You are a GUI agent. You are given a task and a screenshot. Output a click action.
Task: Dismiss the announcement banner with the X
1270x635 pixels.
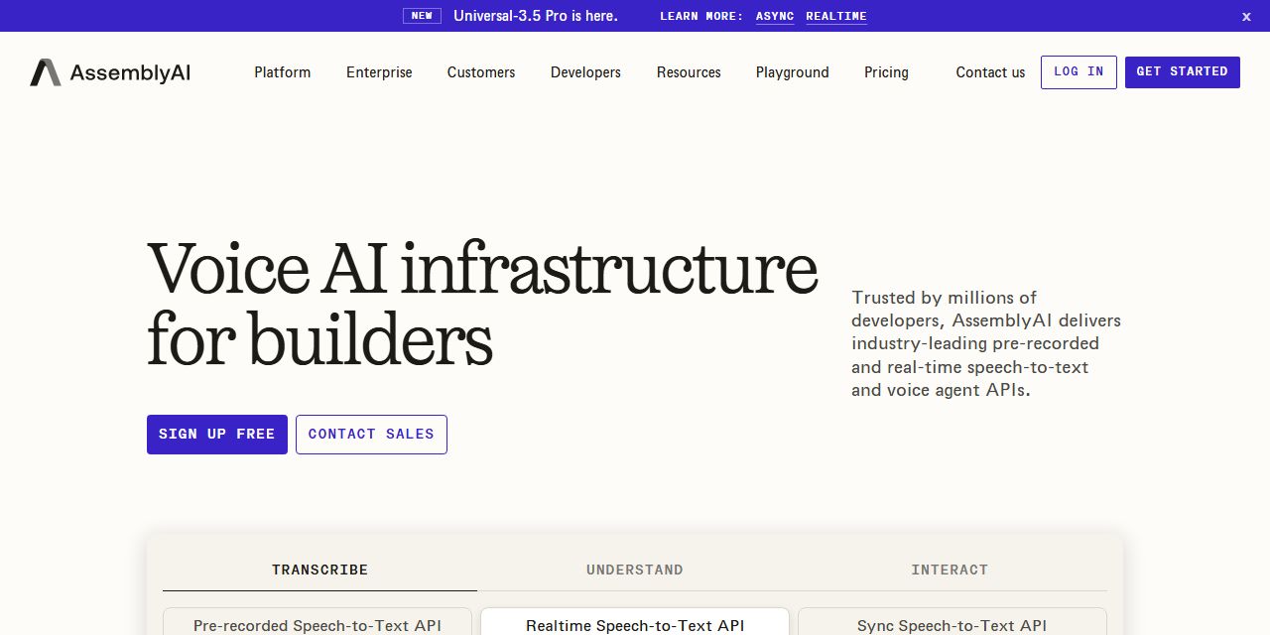[1246, 16]
